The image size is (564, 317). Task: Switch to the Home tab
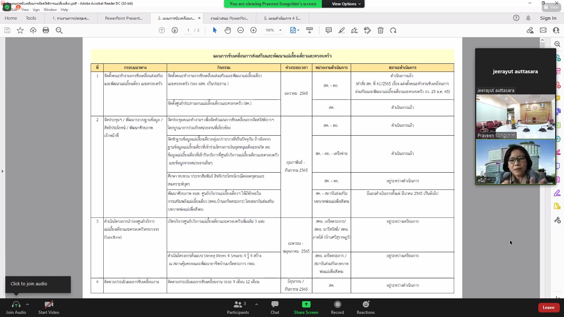pyautogui.click(x=11, y=18)
